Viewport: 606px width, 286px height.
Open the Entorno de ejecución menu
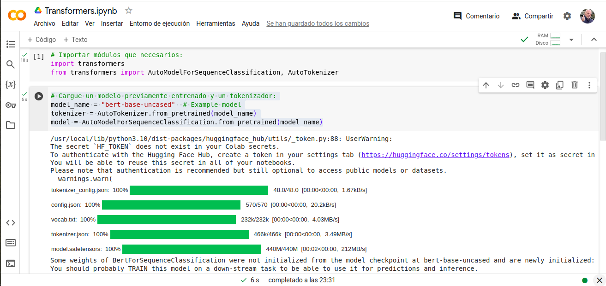[x=159, y=23]
